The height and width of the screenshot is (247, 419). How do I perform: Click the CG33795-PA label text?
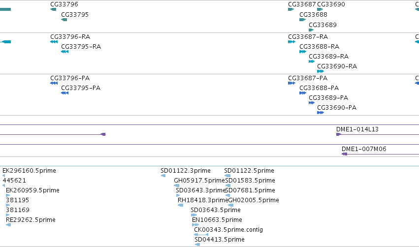[x=81, y=88]
